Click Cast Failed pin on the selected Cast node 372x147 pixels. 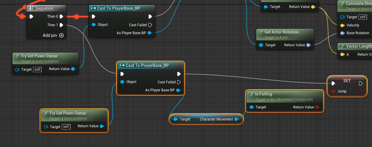179,82
